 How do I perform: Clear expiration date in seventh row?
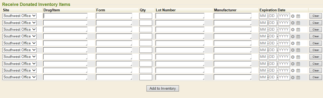(x=293, y=57)
